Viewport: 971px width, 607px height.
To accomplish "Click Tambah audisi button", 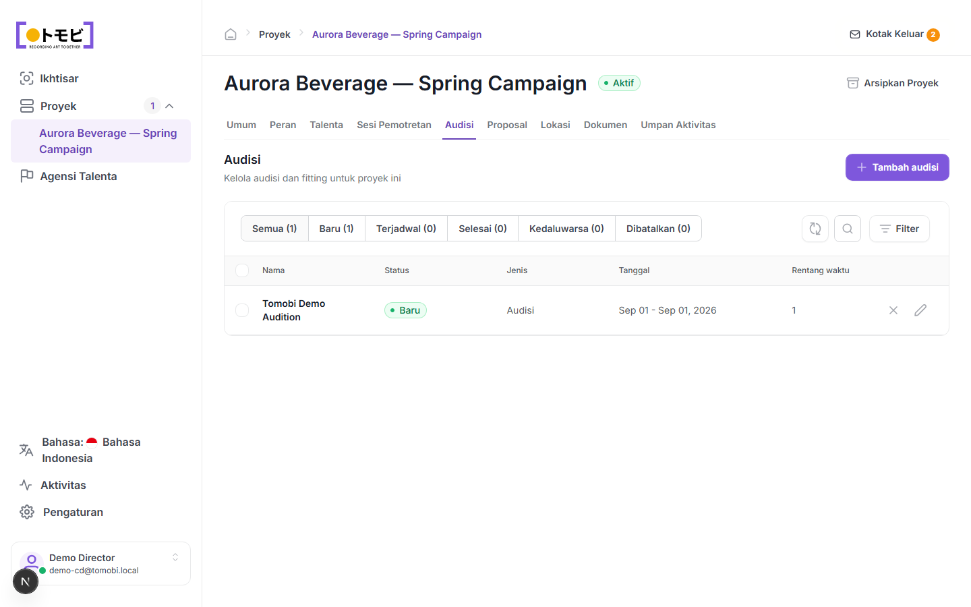I will 898,167.
